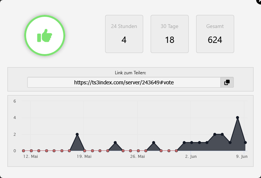
Task: Copy the share link with the copy icon
Action: [x=227, y=82]
